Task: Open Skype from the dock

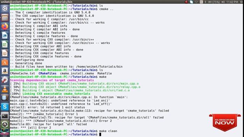Action: click(5, 107)
